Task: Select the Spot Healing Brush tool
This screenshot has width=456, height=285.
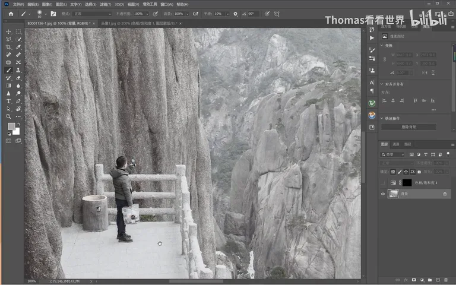Action: tap(8, 55)
